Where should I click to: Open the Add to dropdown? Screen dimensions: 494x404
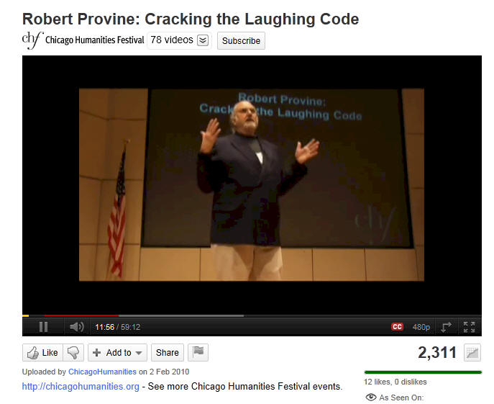click(x=117, y=353)
